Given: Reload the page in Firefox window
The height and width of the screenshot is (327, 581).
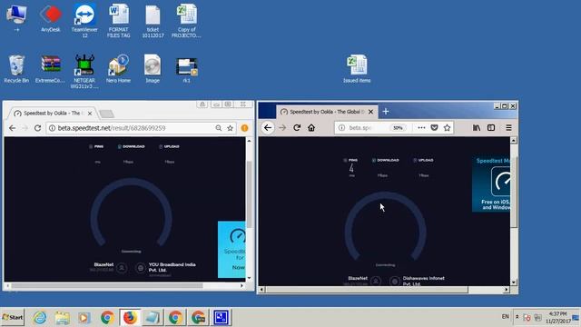Looking at the screenshot, I should click(x=297, y=127).
